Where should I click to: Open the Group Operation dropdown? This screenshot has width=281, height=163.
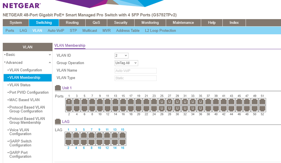pyautogui.click(x=126, y=63)
